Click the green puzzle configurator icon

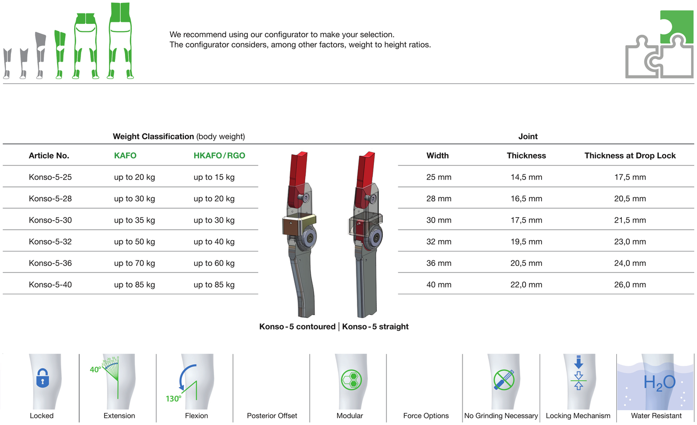pyautogui.click(x=660, y=43)
